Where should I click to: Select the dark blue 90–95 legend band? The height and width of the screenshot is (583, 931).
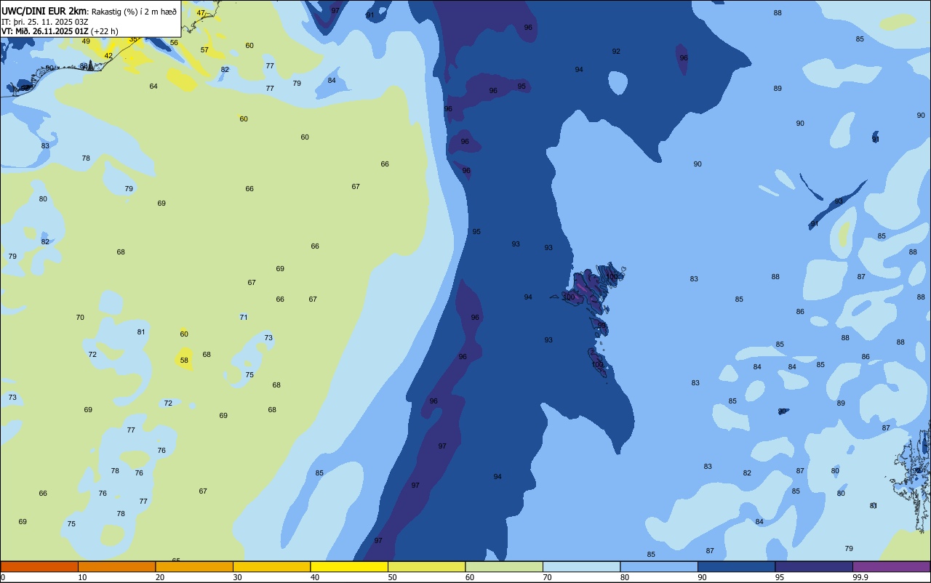pos(736,566)
